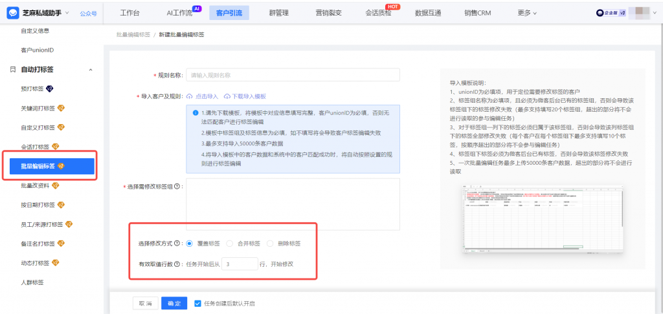The width and height of the screenshot is (663, 314).
Task: Collapse the 自动打标签 section chevron
Action: 91,69
